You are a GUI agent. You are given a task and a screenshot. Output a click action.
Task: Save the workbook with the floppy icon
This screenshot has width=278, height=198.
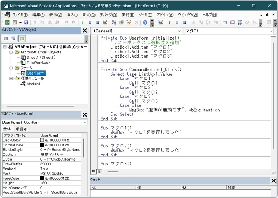point(26,23)
